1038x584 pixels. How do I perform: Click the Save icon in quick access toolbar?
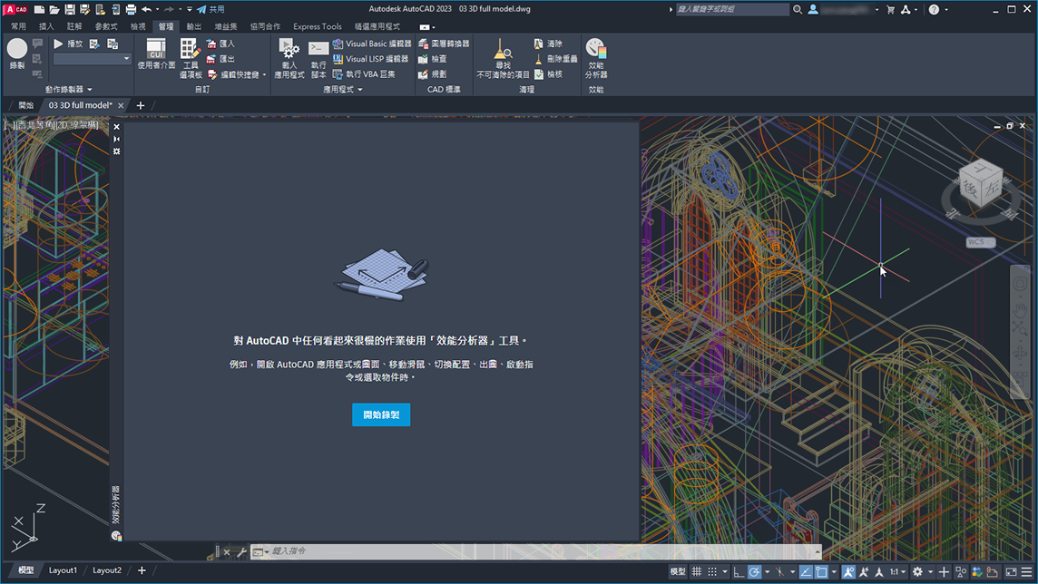(70, 9)
